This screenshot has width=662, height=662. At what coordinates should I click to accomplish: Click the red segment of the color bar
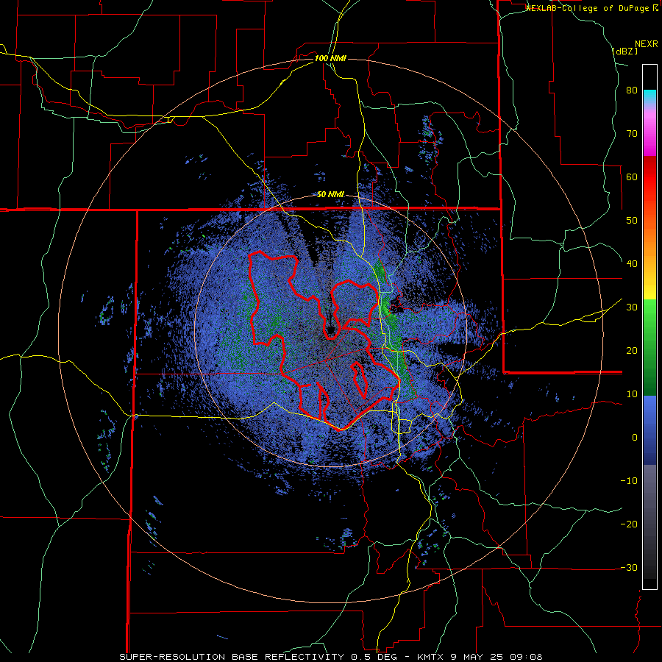[649, 177]
